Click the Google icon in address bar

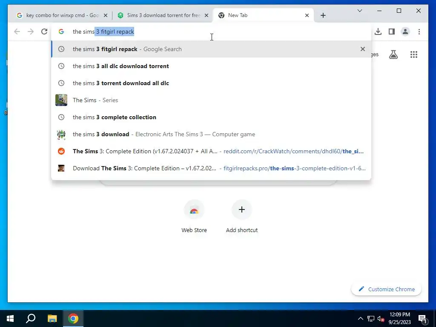61,32
